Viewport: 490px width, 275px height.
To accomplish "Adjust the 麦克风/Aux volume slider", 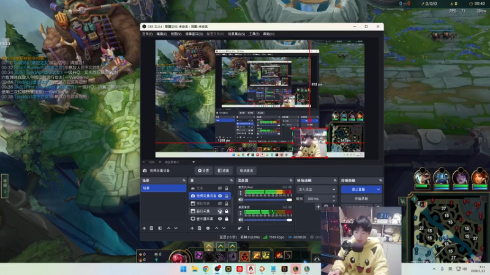I will pos(268,200).
